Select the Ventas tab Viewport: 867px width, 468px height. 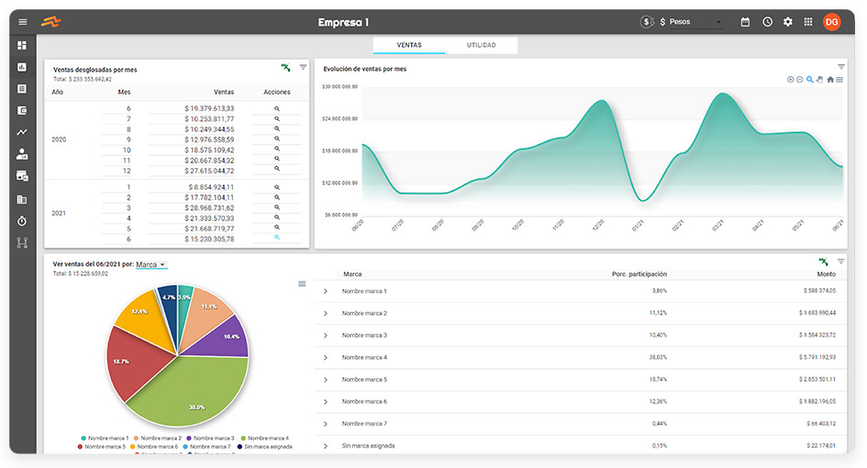click(x=409, y=45)
